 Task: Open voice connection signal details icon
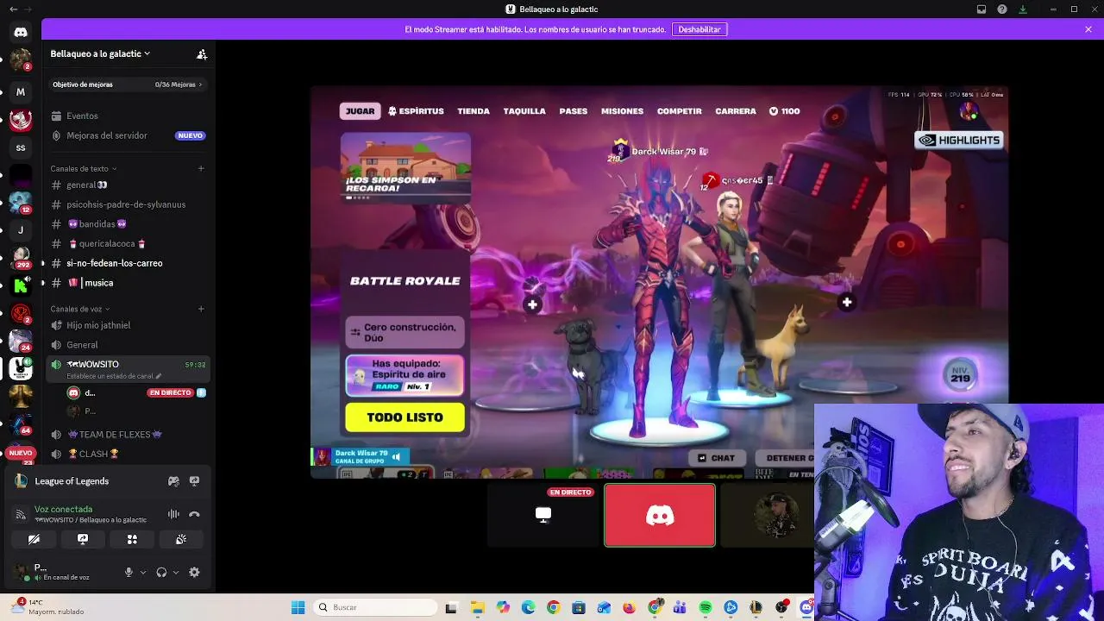click(x=21, y=515)
